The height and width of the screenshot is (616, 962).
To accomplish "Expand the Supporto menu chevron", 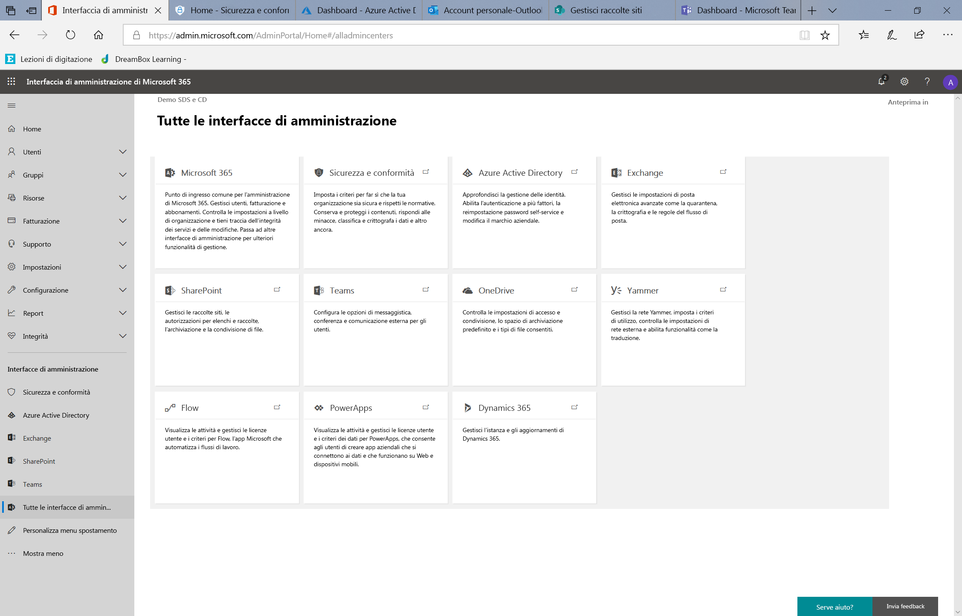I will pyautogui.click(x=123, y=244).
